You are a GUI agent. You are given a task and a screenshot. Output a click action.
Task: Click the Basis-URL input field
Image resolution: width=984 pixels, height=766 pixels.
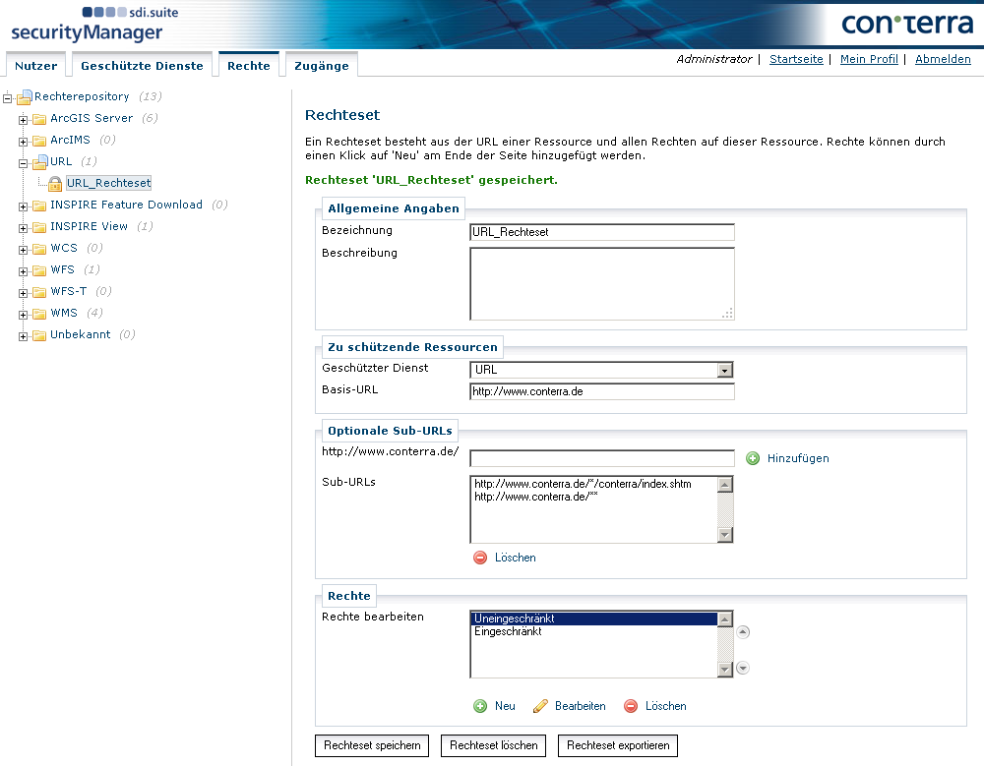pyautogui.click(x=602, y=391)
